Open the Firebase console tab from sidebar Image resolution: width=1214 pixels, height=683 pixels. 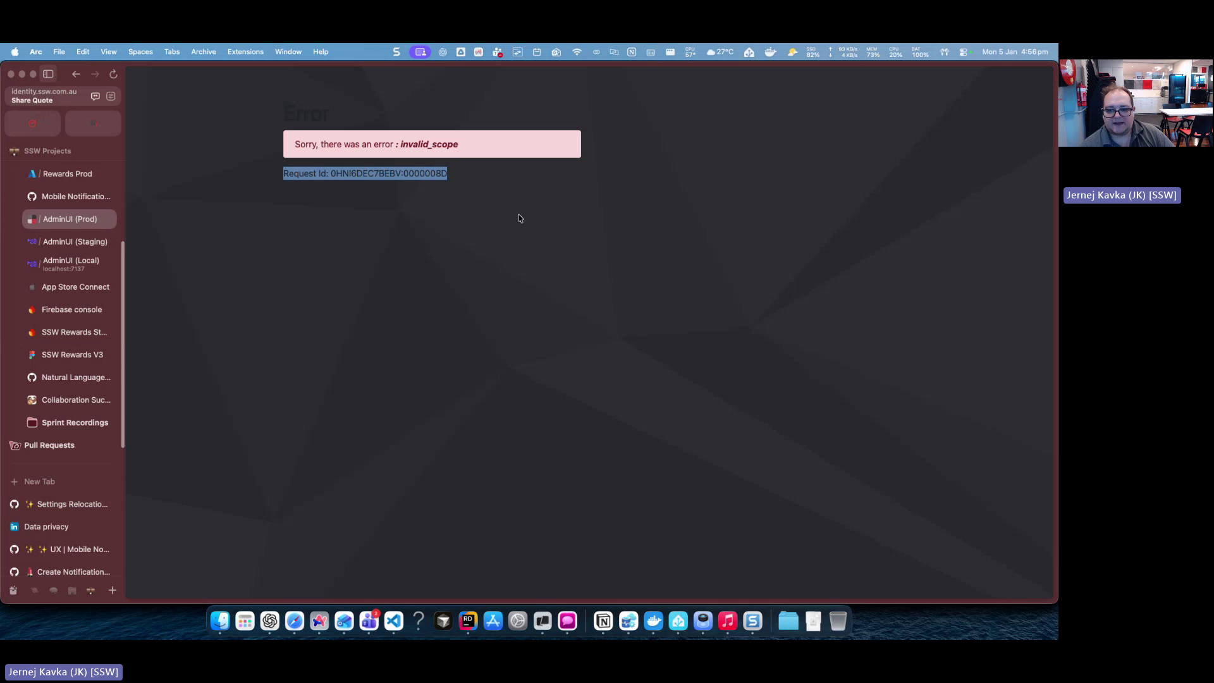coord(71,309)
